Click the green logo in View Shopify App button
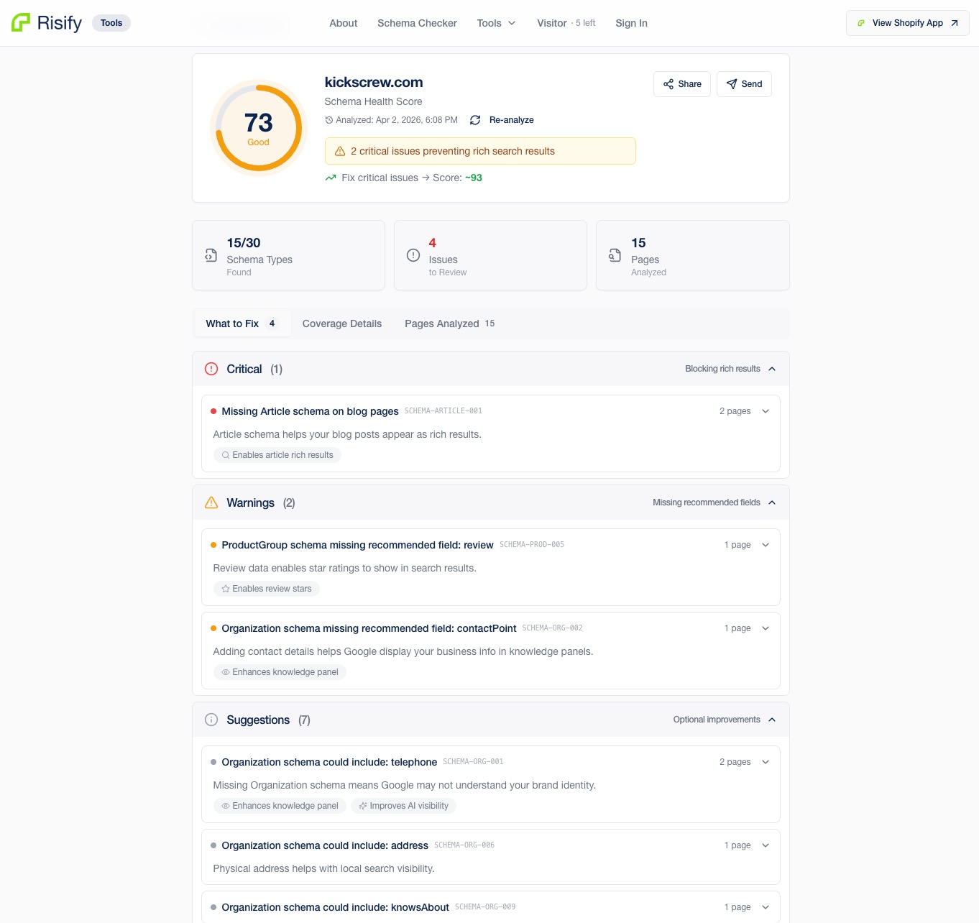 [861, 23]
